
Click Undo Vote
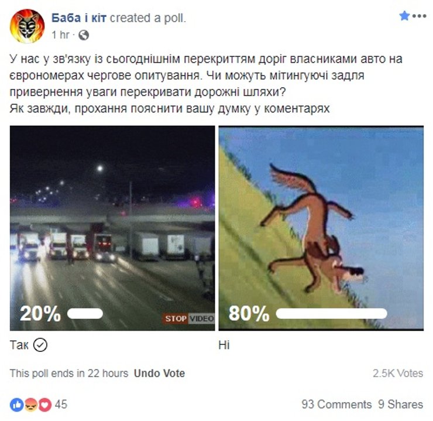coord(159,373)
